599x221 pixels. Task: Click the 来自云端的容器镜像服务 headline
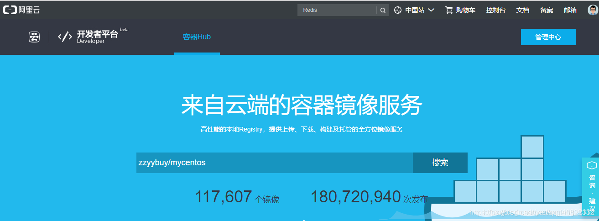(x=302, y=105)
